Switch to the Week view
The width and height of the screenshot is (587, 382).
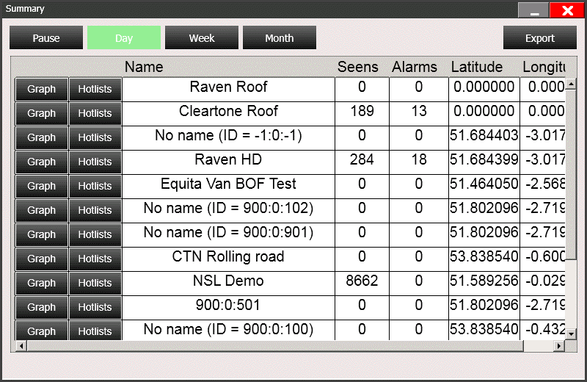(x=202, y=38)
